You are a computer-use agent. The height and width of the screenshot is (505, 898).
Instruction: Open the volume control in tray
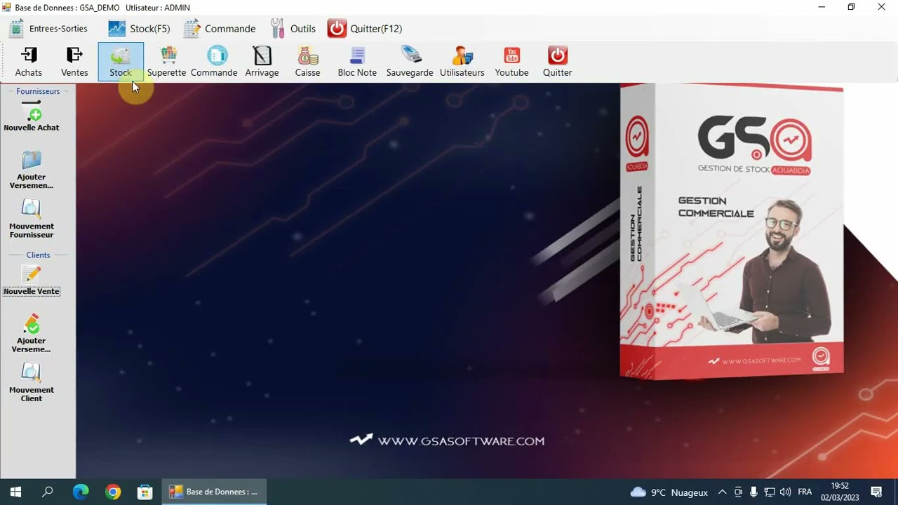(785, 492)
